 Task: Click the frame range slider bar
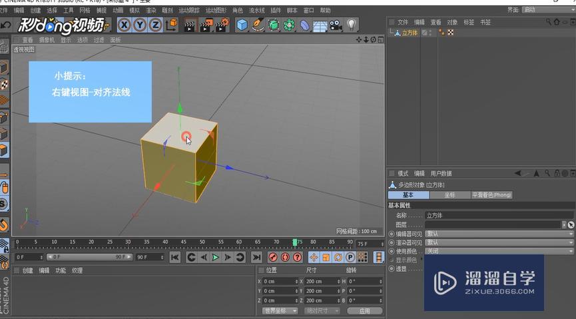(89, 257)
